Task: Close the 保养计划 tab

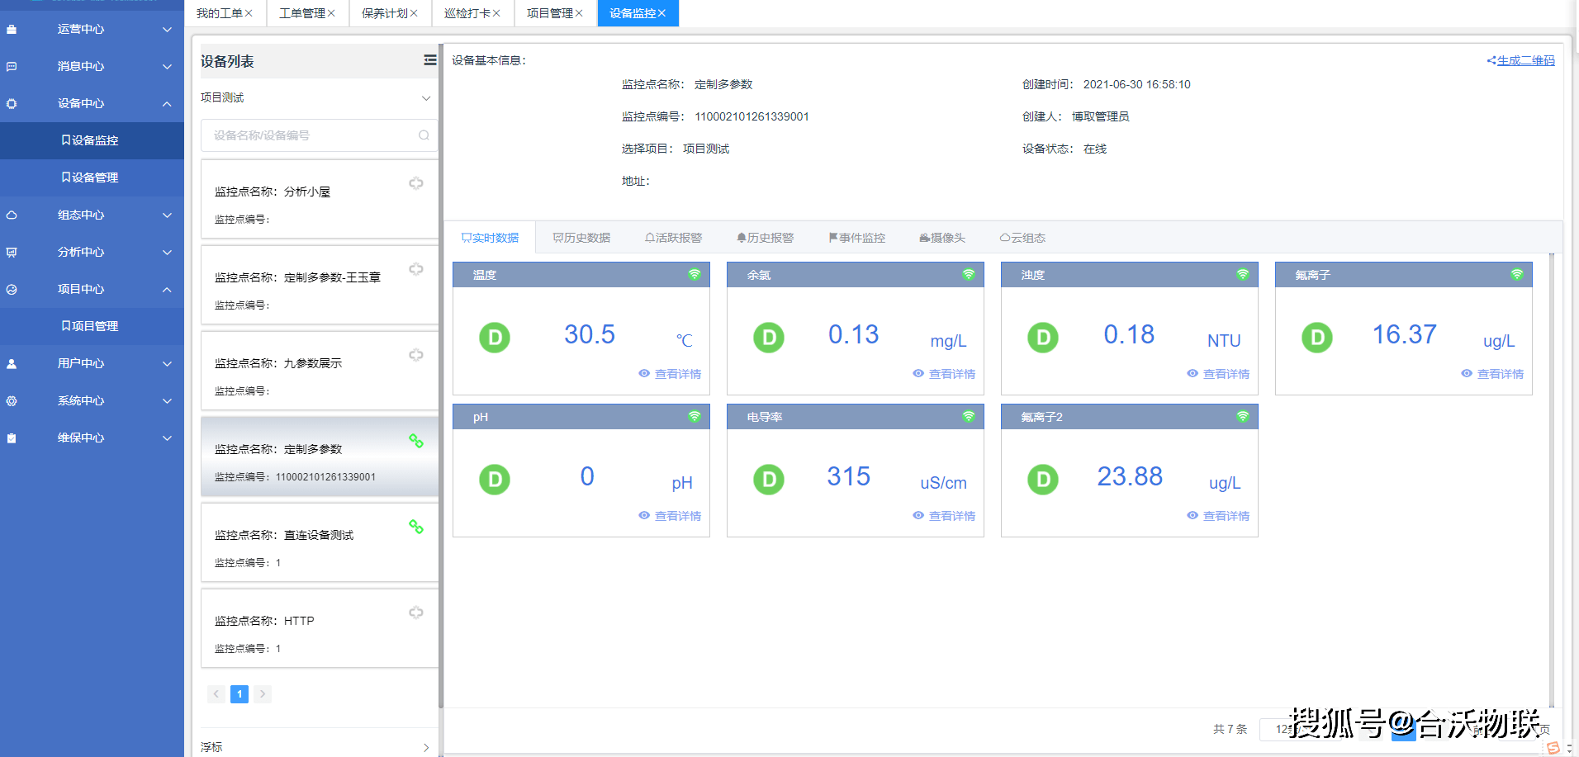Action: [x=414, y=13]
